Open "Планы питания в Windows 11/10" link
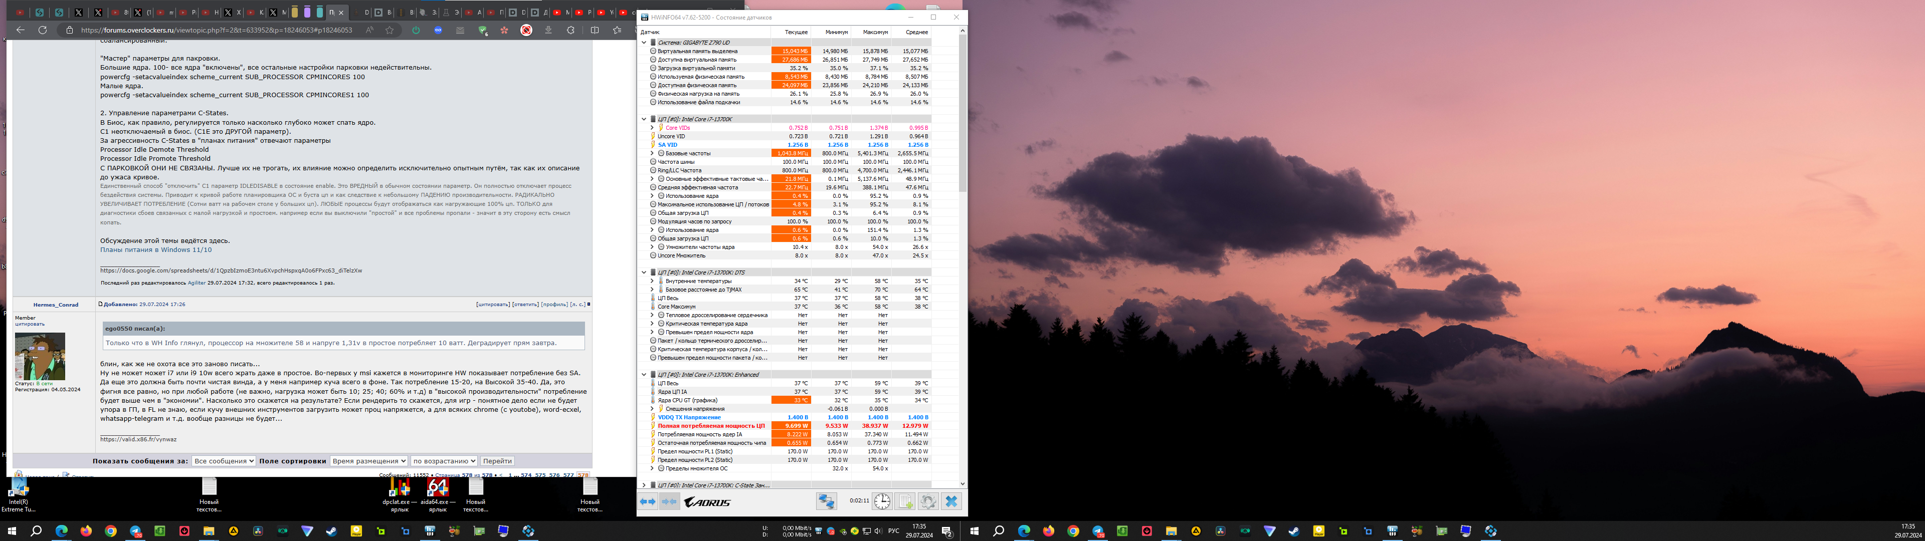This screenshot has height=541, width=1925. [156, 249]
